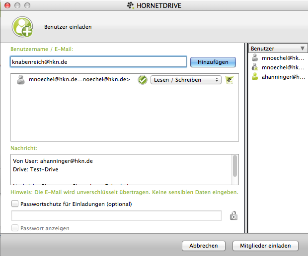Click the invite user icon in header
This screenshot has height=256, width=308.
point(22,27)
